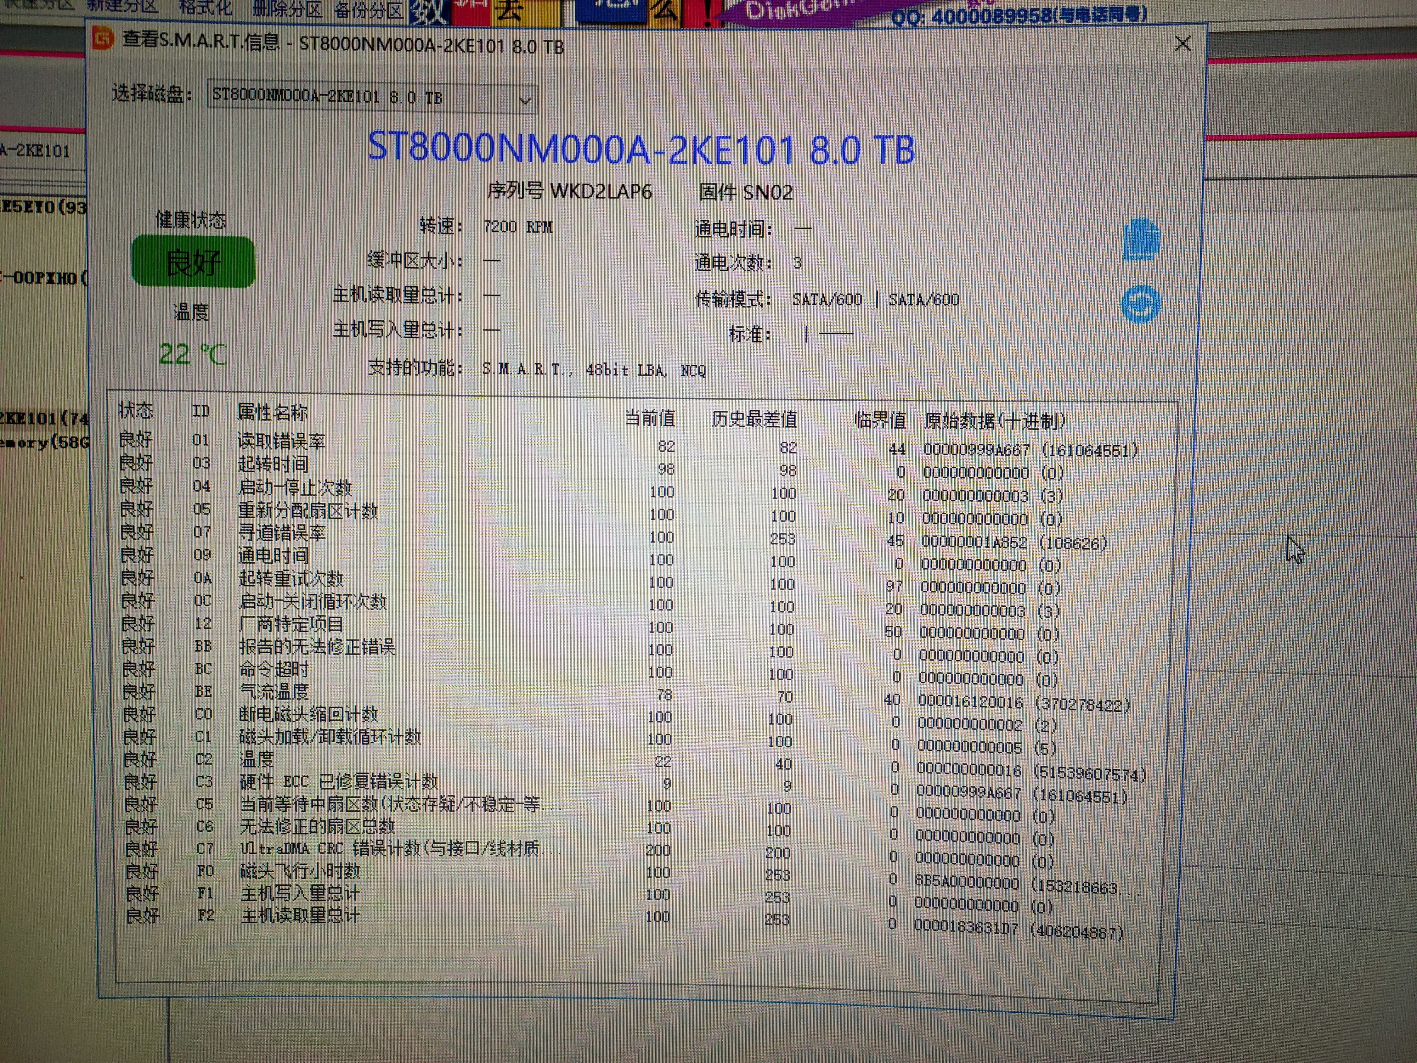Click the blue refresh icon

(x=1141, y=304)
